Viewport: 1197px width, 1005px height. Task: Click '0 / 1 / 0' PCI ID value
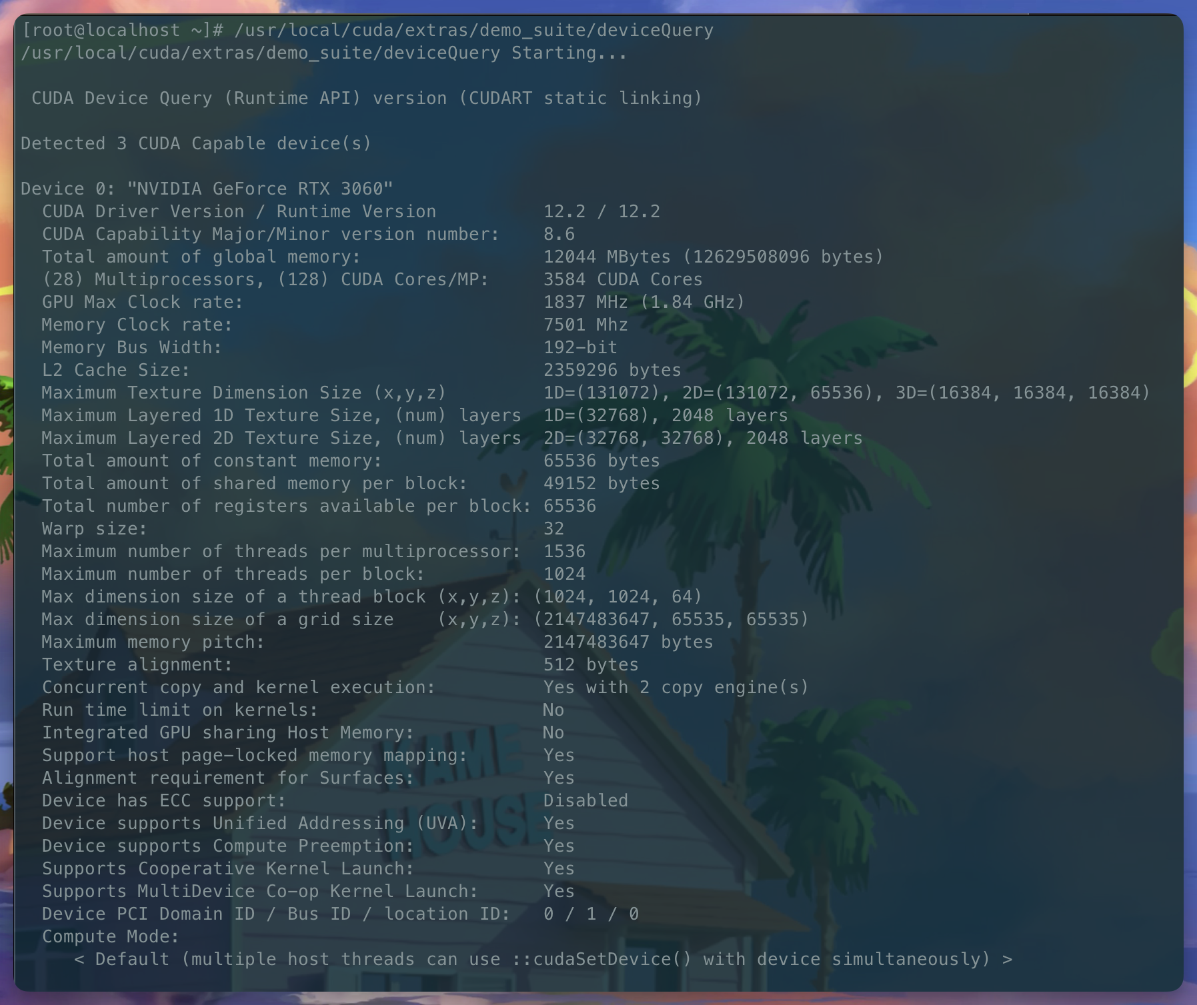pyautogui.click(x=591, y=914)
